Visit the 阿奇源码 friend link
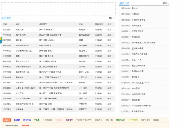This screenshot has width=188, height=128. pyautogui.click(x=25, y=125)
